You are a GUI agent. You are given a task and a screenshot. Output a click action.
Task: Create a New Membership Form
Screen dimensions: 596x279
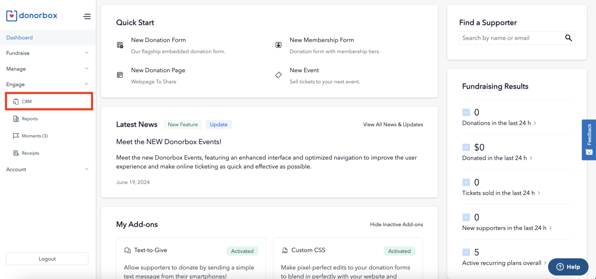[x=322, y=40]
